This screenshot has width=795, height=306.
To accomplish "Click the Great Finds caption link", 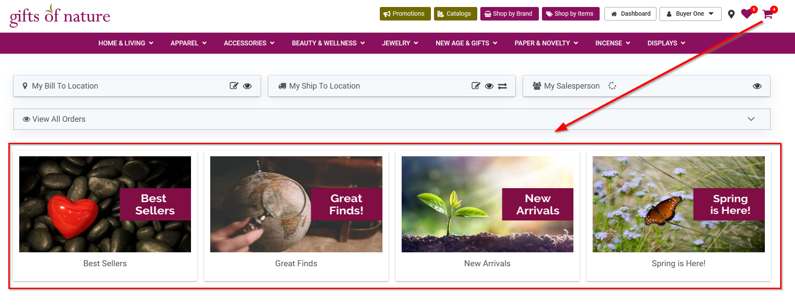I will (x=296, y=264).
